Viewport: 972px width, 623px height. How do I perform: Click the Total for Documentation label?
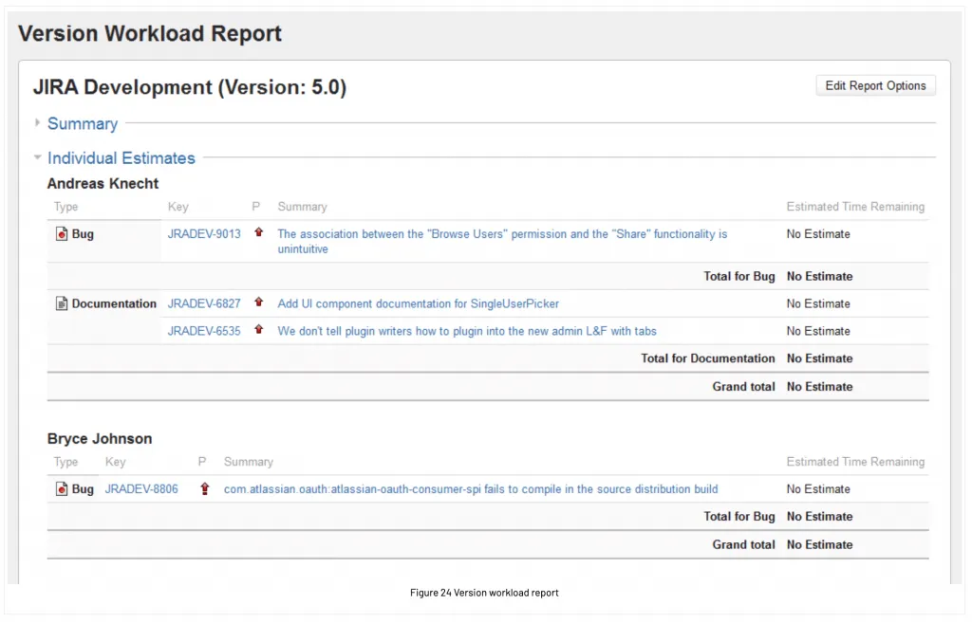[707, 357]
